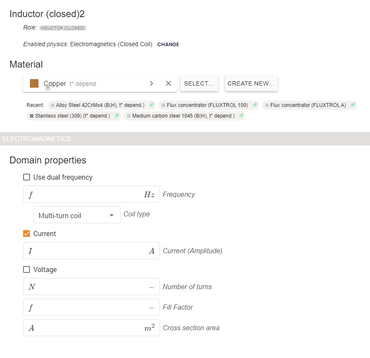This screenshot has height=358, width=370.
Task: Click the small T badge under Copper
Action: [48, 89]
